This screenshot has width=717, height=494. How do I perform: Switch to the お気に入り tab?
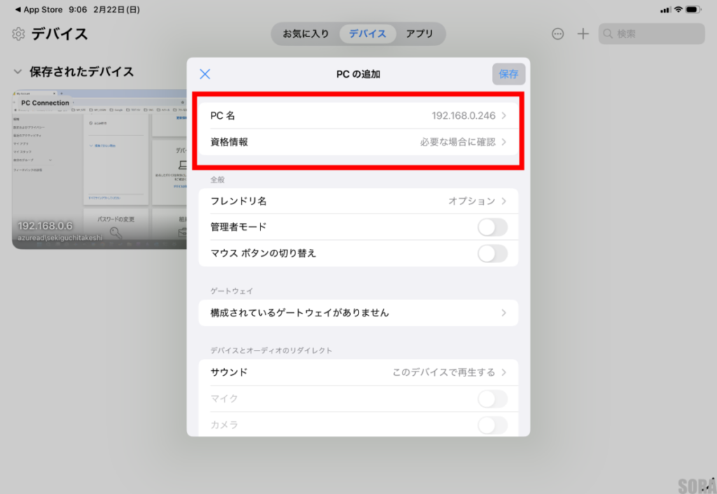[x=305, y=34]
